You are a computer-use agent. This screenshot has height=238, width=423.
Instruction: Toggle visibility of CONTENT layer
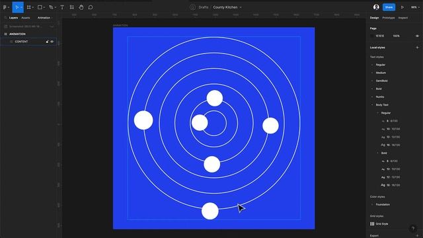coord(52,42)
